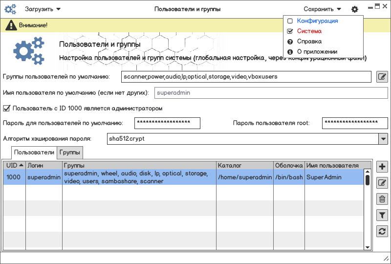Image resolution: width=391 pixels, height=264 pixels.
Task: Click the default user name input field
Action: pos(263,92)
